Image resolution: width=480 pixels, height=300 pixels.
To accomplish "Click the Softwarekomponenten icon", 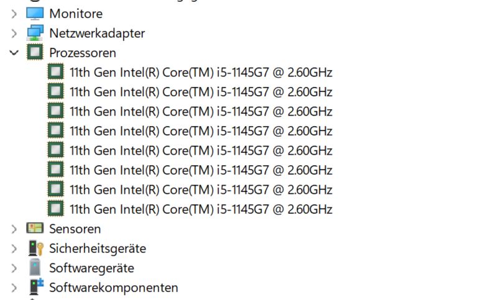I will click(35, 288).
